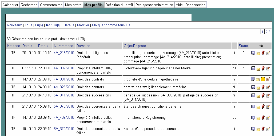Open case reference 4A_302/2010
Screen dimensions: 275x136
point(64,68)
